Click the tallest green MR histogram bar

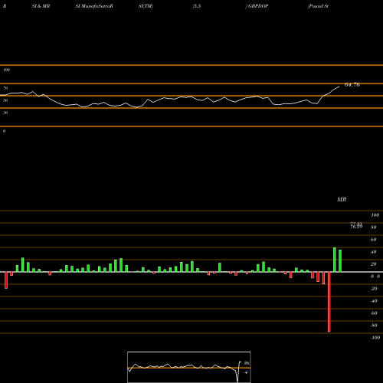pyautogui.click(x=335, y=260)
